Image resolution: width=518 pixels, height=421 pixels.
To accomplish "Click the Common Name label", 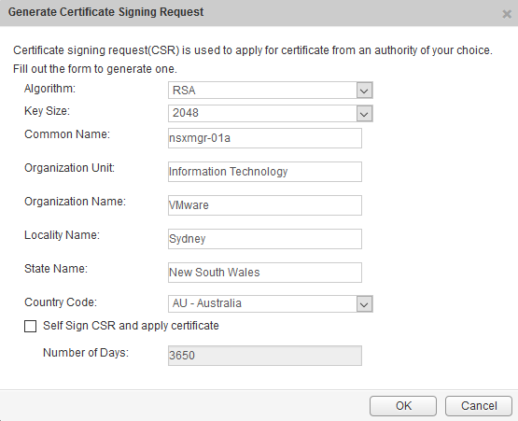I will tap(67, 134).
